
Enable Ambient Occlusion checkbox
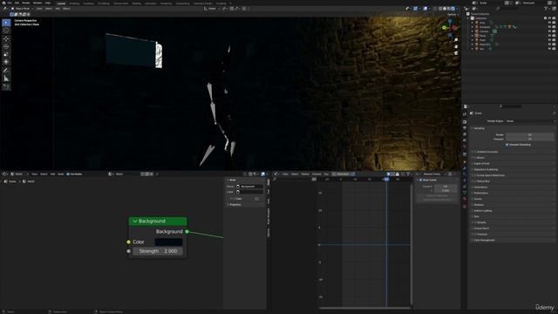tap(475, 152)
